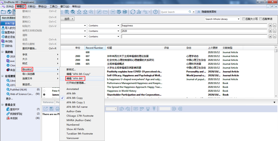The width and height of the screenshot is (278, 141).
Task: Click the minus button on the 2020 row
Action: (274, 31)
